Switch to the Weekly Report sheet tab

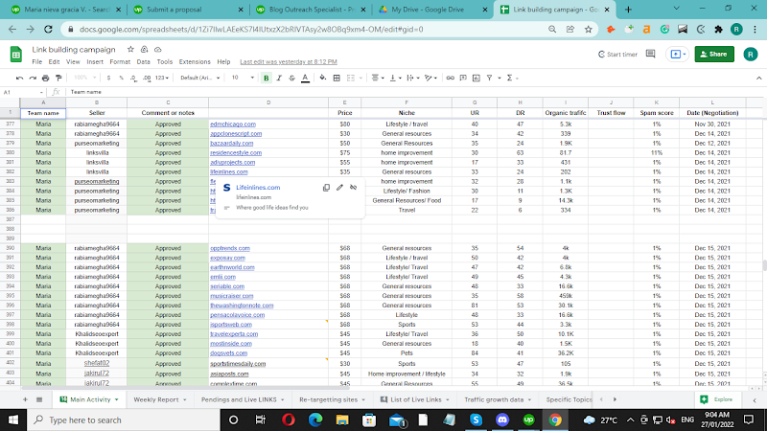click(x=155, y=398)
